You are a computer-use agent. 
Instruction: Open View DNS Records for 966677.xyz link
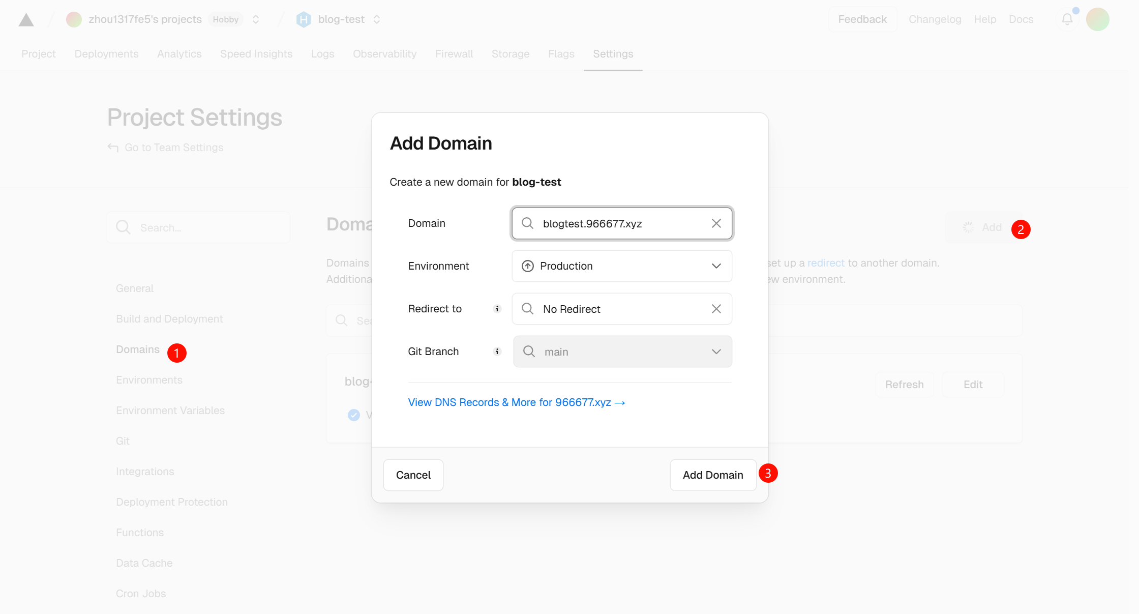517,402
